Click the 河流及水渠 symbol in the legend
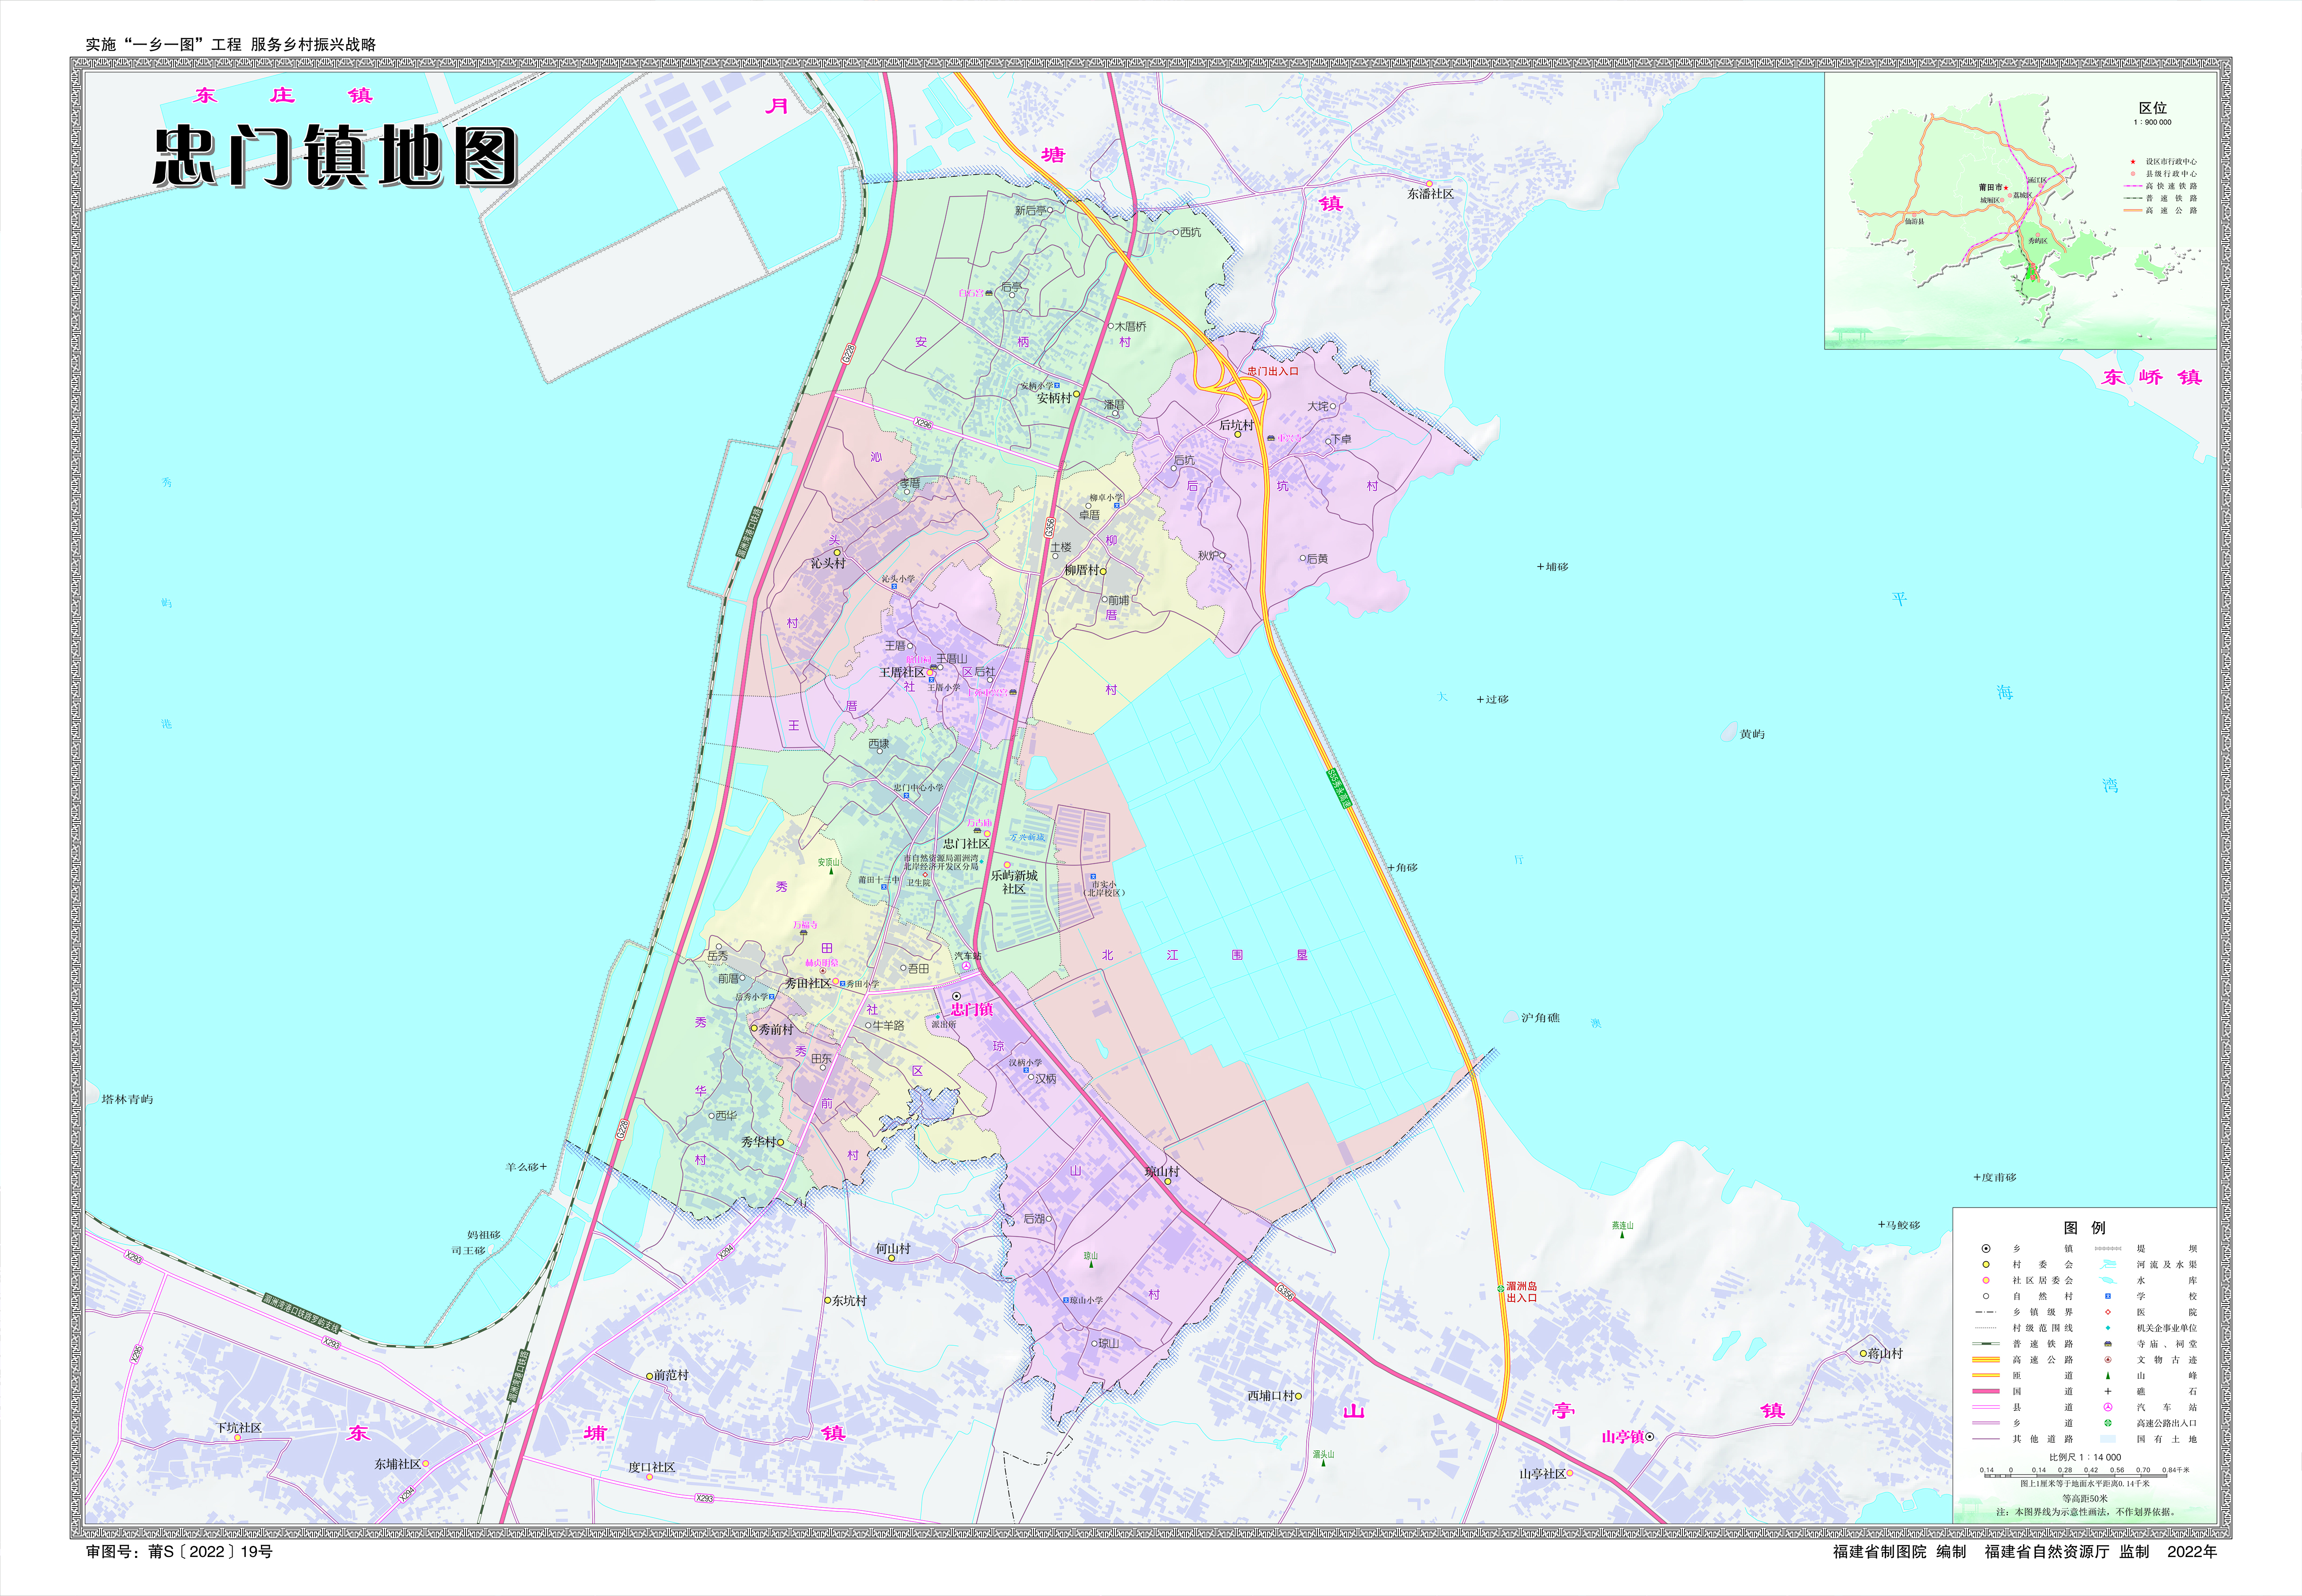The image size is (2302, 1596). click(x=2107, y=1264)
